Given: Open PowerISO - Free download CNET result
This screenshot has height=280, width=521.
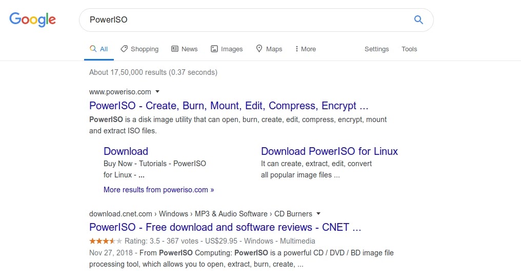Looking at the screenshot, I should pos(225,227).
